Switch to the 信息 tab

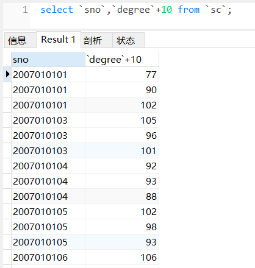pyautogui.click(x=20, y=40)
